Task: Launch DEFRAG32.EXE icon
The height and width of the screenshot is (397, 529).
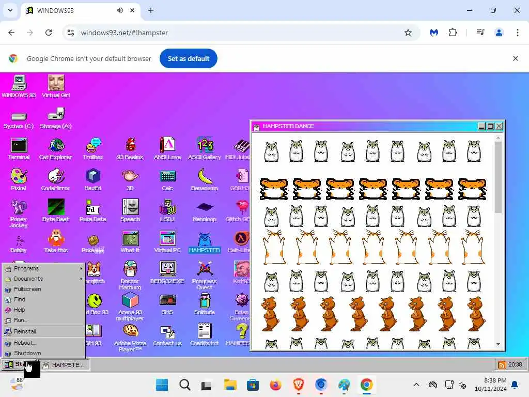Action: [167, 273]
